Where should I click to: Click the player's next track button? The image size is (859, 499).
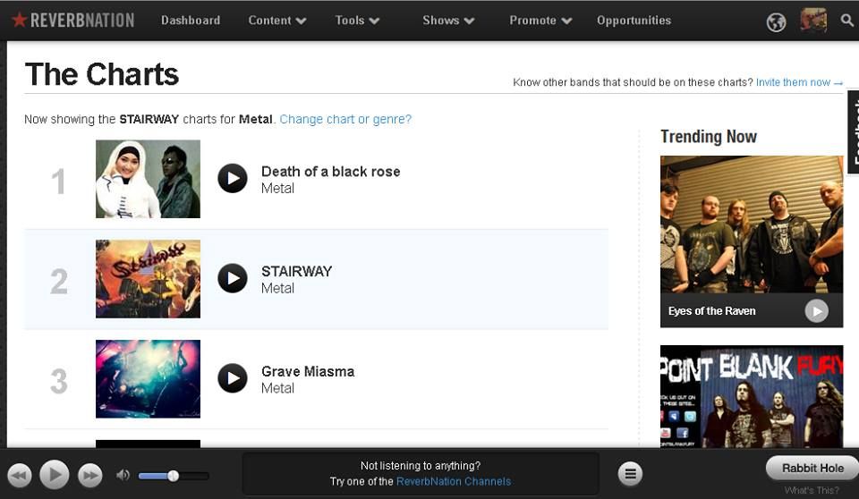[x=89, y=475]
